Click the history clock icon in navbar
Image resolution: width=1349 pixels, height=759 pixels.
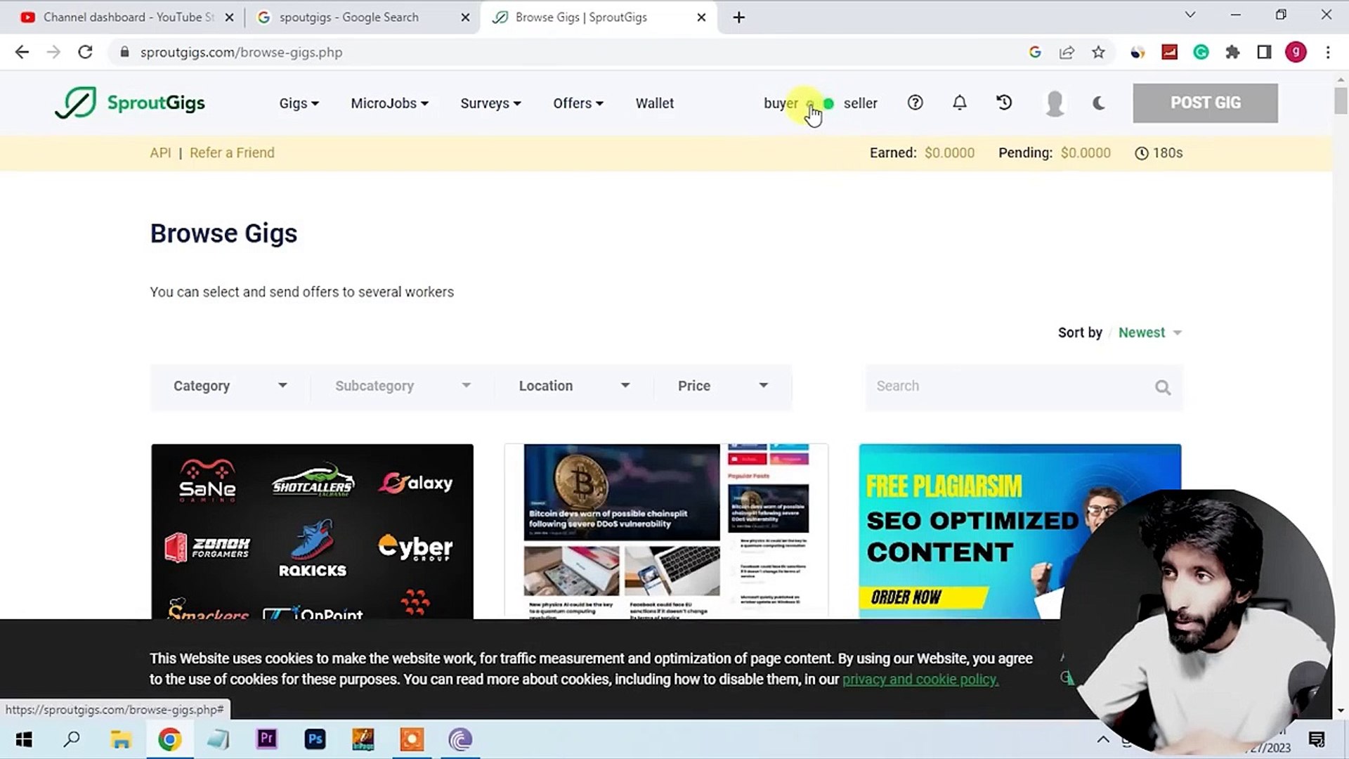click(x=1003, y=103)
